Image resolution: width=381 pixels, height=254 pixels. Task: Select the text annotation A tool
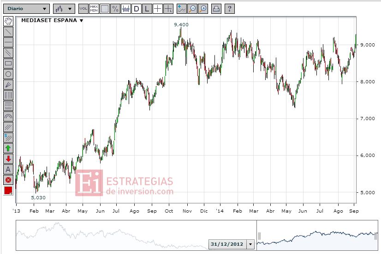pyautogui.click(x=8, y=169)
